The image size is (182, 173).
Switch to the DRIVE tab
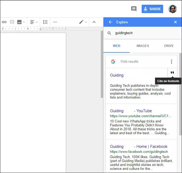[169, 46]
